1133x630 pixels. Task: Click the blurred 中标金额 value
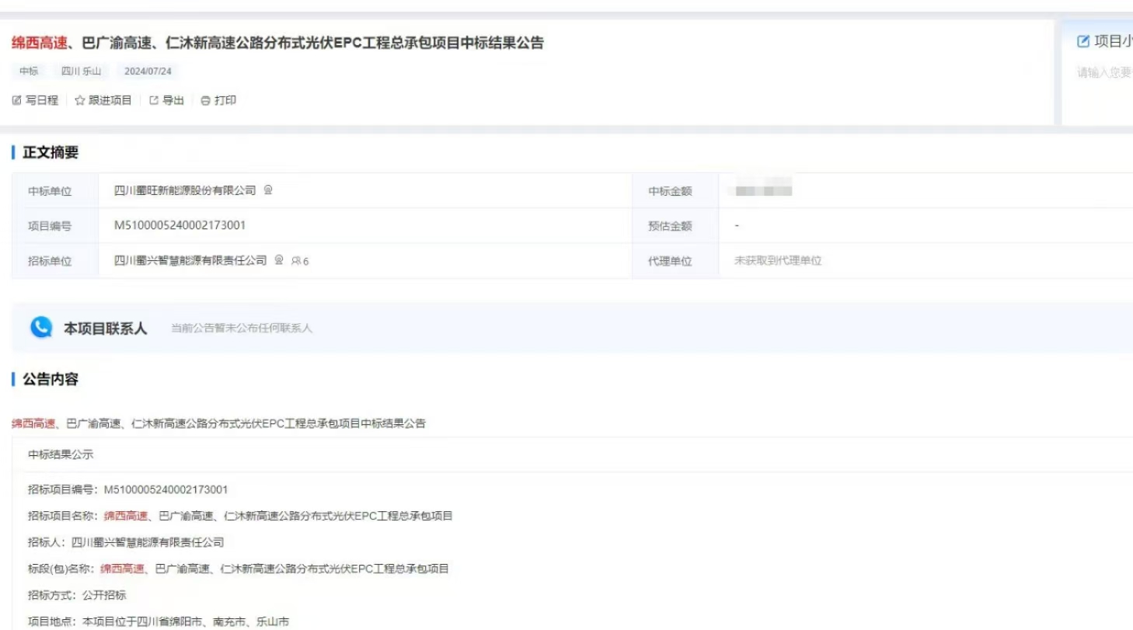tap(763, 188)
